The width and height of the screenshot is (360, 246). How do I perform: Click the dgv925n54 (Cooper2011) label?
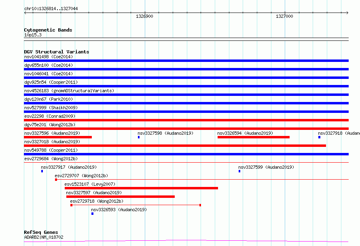pyautogui.click(x=51, y=82)
